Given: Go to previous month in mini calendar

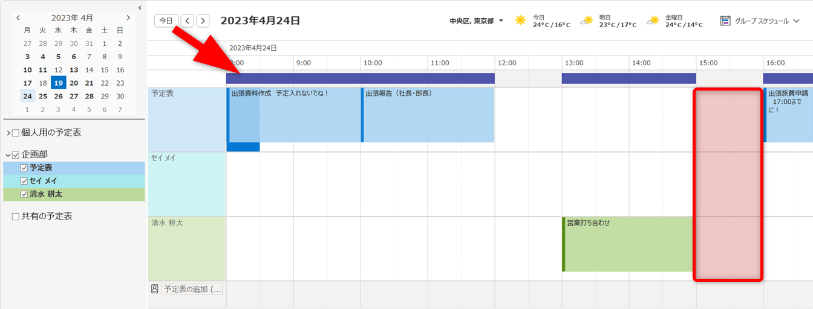Looking at the screenshot, I should click(x=18, y=18).
